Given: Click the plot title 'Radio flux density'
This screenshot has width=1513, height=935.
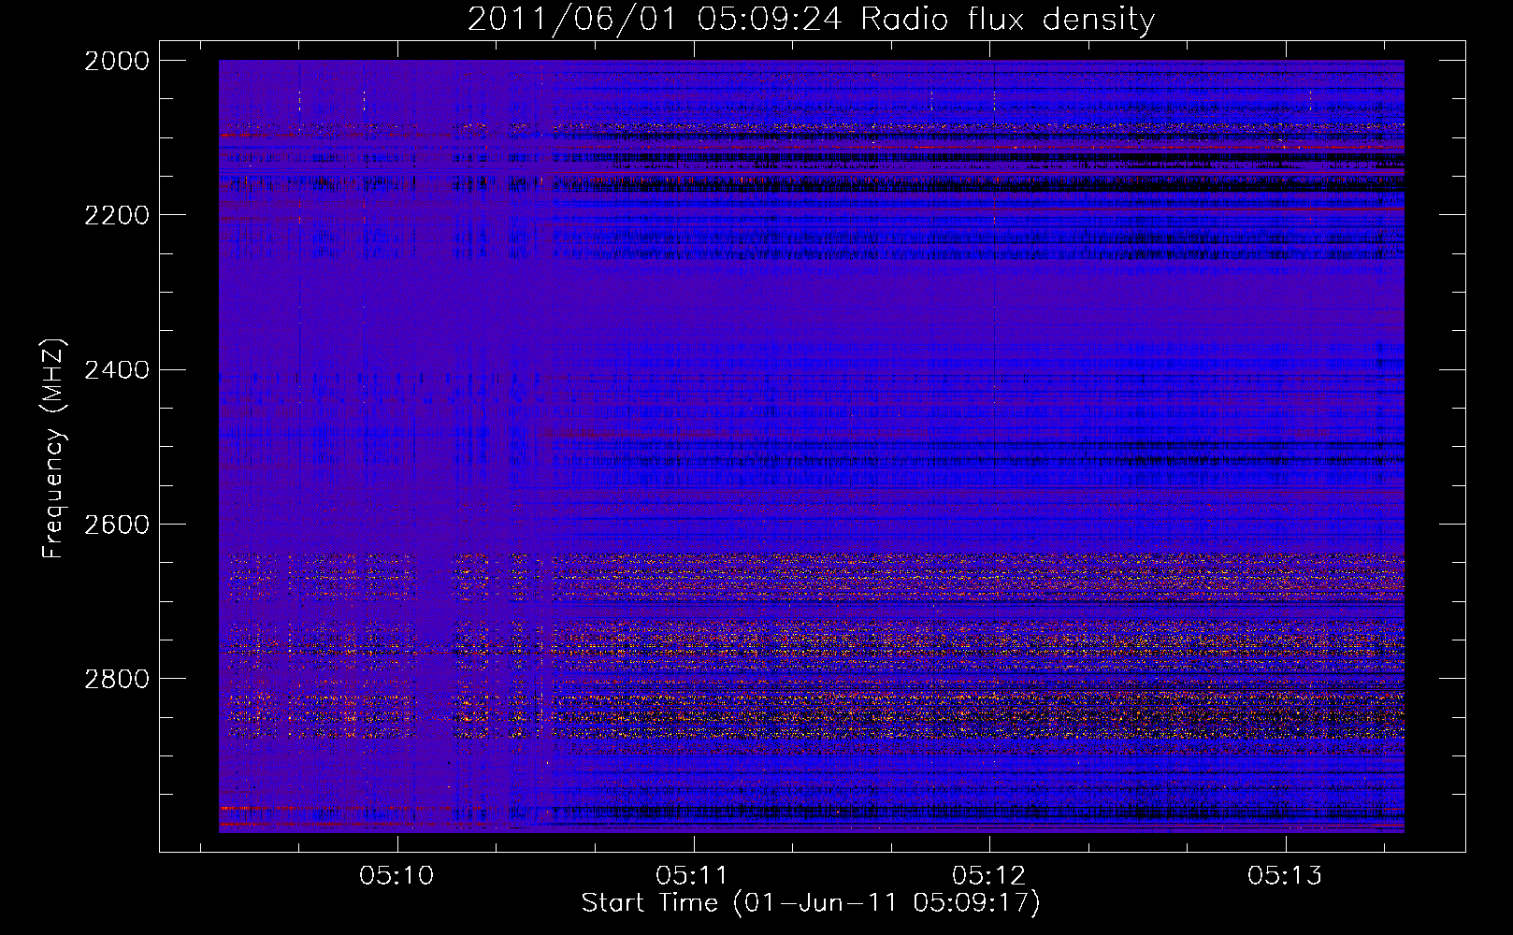Looking at the screenshot, I should (x=1008, y=20).
